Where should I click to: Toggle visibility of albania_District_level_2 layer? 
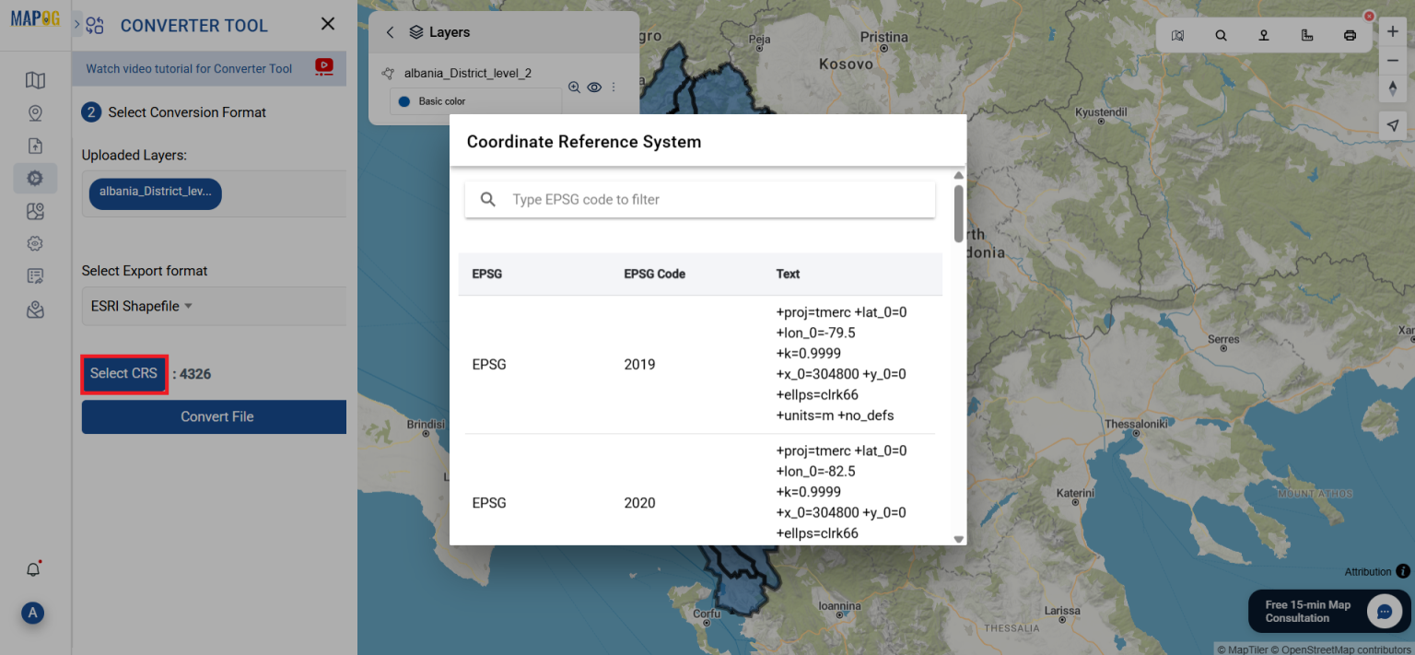coord(594,87)
